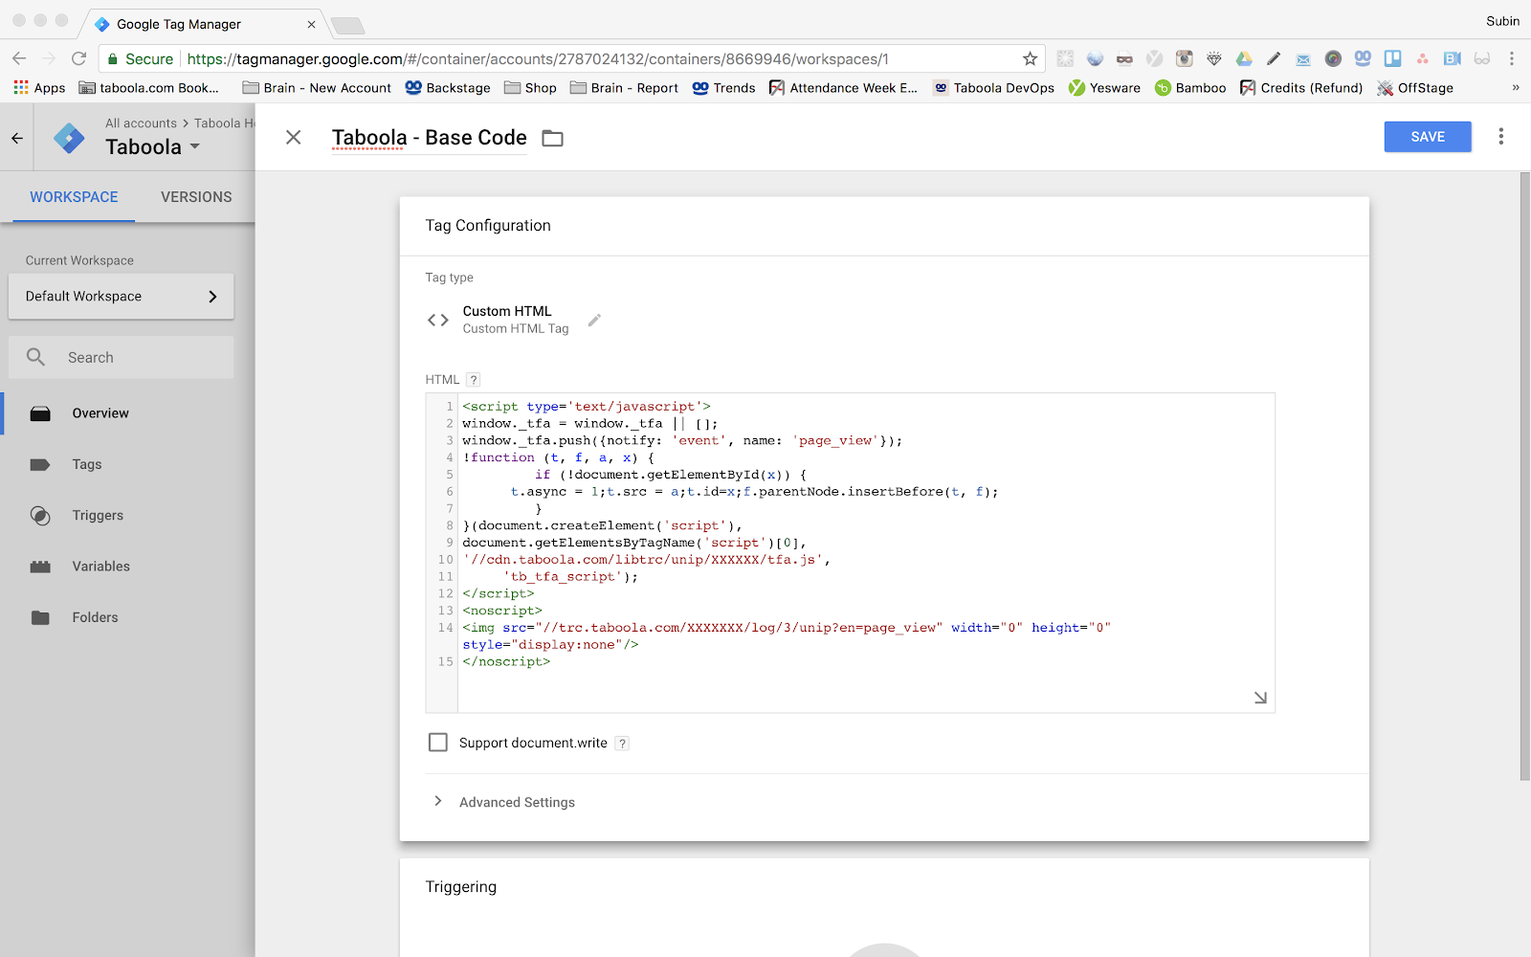Click the Triggers icon in the sidebar

pyautogui.click(x=40, y=516)
